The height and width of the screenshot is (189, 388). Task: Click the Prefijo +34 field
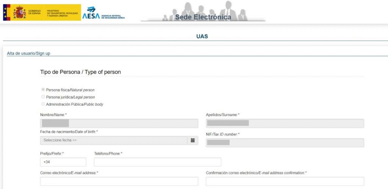tap(63, 162)
